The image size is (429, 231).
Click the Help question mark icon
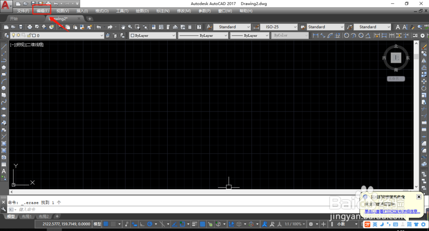pos(199,27)
